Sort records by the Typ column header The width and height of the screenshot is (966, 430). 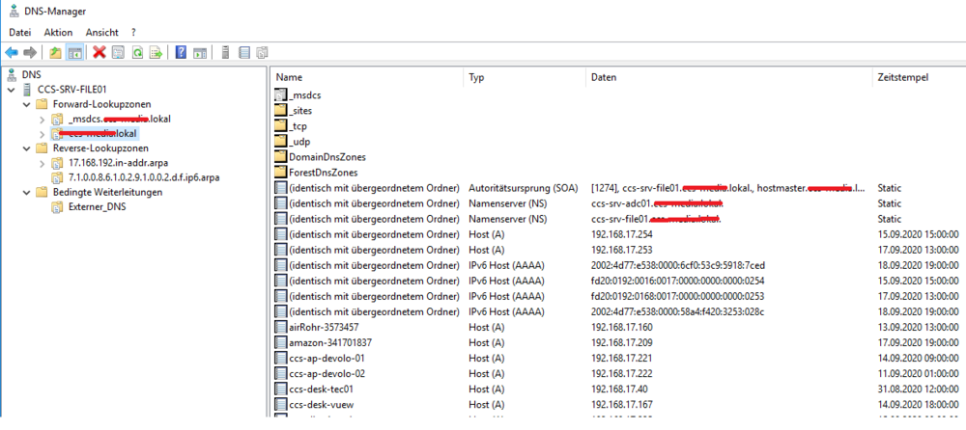pyautogui.click(x=476, y=76)
